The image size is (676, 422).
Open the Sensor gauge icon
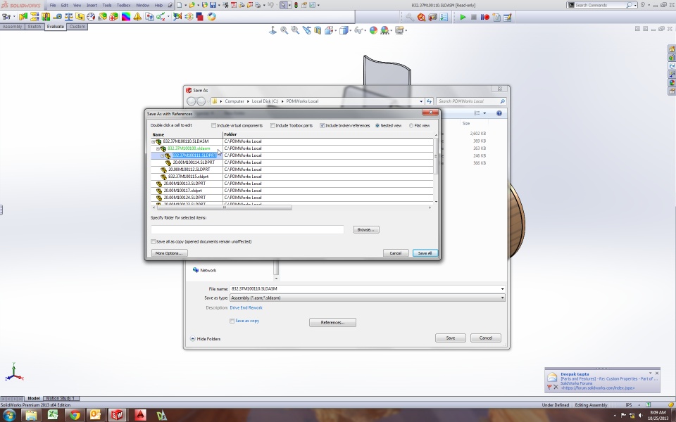point(91,17)
